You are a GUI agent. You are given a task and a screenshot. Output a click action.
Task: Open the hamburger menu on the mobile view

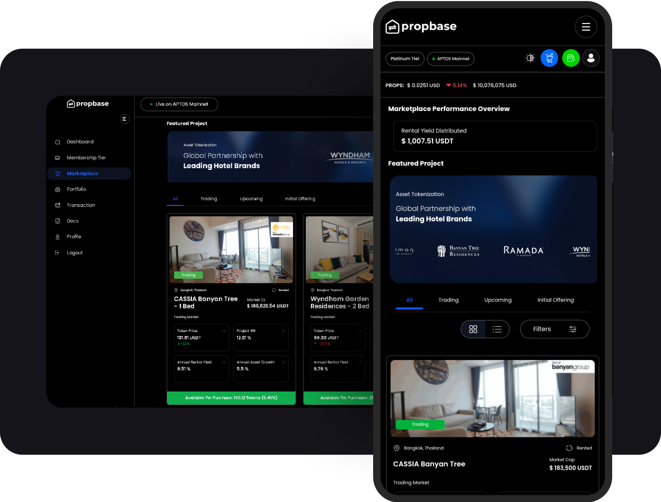[x=586, y=27]
